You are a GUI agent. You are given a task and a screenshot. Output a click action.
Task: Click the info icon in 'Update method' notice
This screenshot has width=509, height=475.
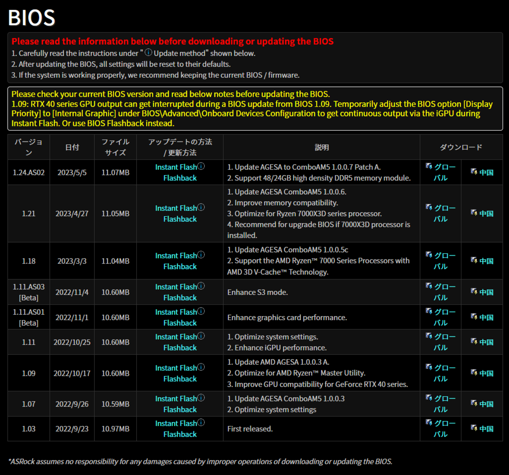pos(148,52)
